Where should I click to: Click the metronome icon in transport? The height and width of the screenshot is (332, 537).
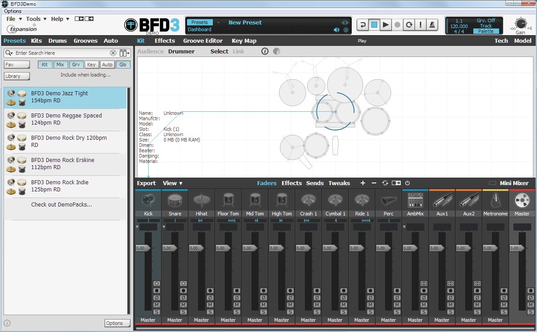coord(432,25)
